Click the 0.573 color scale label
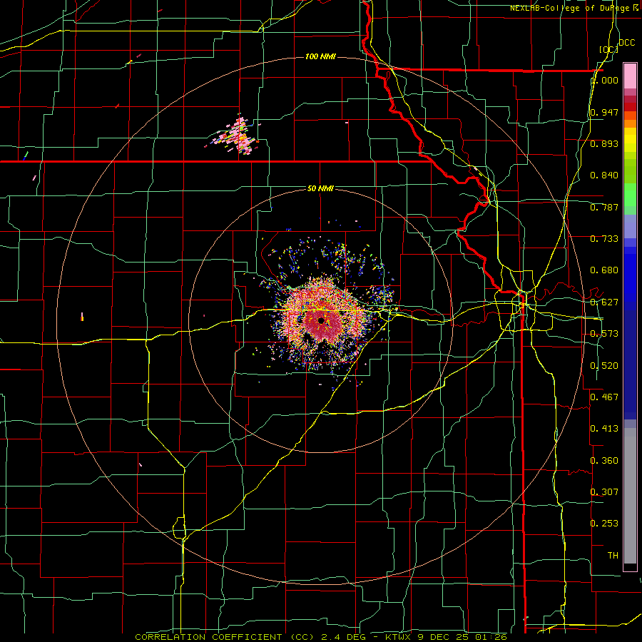 tap(604, 334)
